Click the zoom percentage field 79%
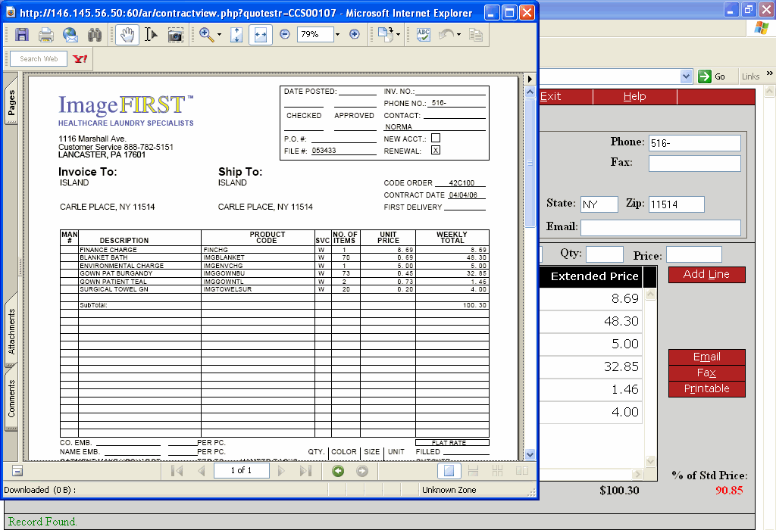 [x=315, y=35]
